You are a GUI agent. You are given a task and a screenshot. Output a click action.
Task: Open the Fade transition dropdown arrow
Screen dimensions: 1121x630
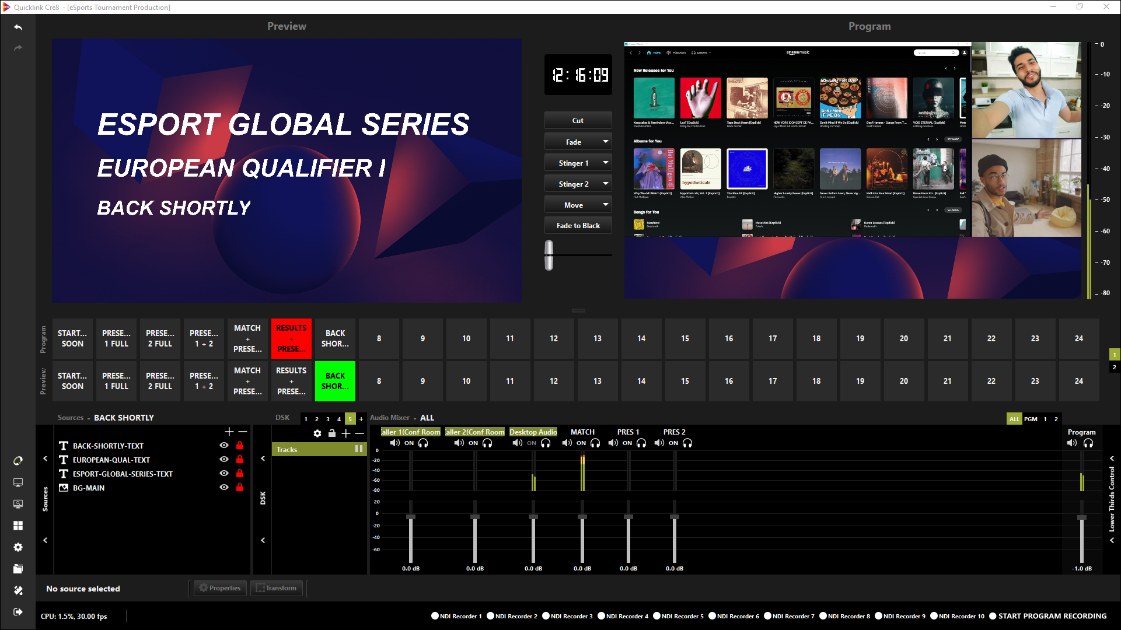[x=605, y=142]
